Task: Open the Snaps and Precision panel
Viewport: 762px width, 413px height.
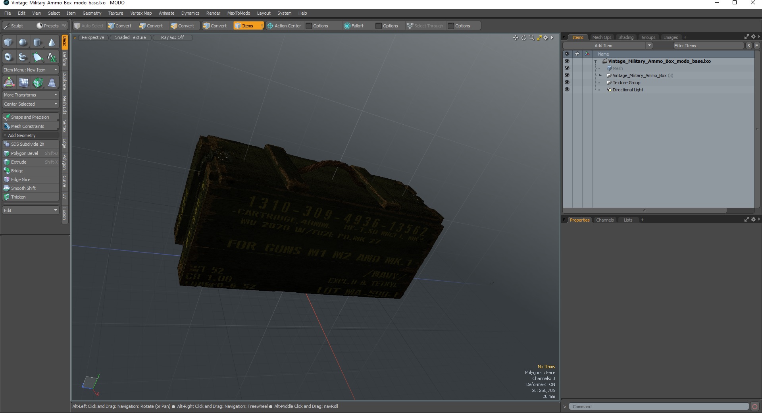Action: click(31, 117)
